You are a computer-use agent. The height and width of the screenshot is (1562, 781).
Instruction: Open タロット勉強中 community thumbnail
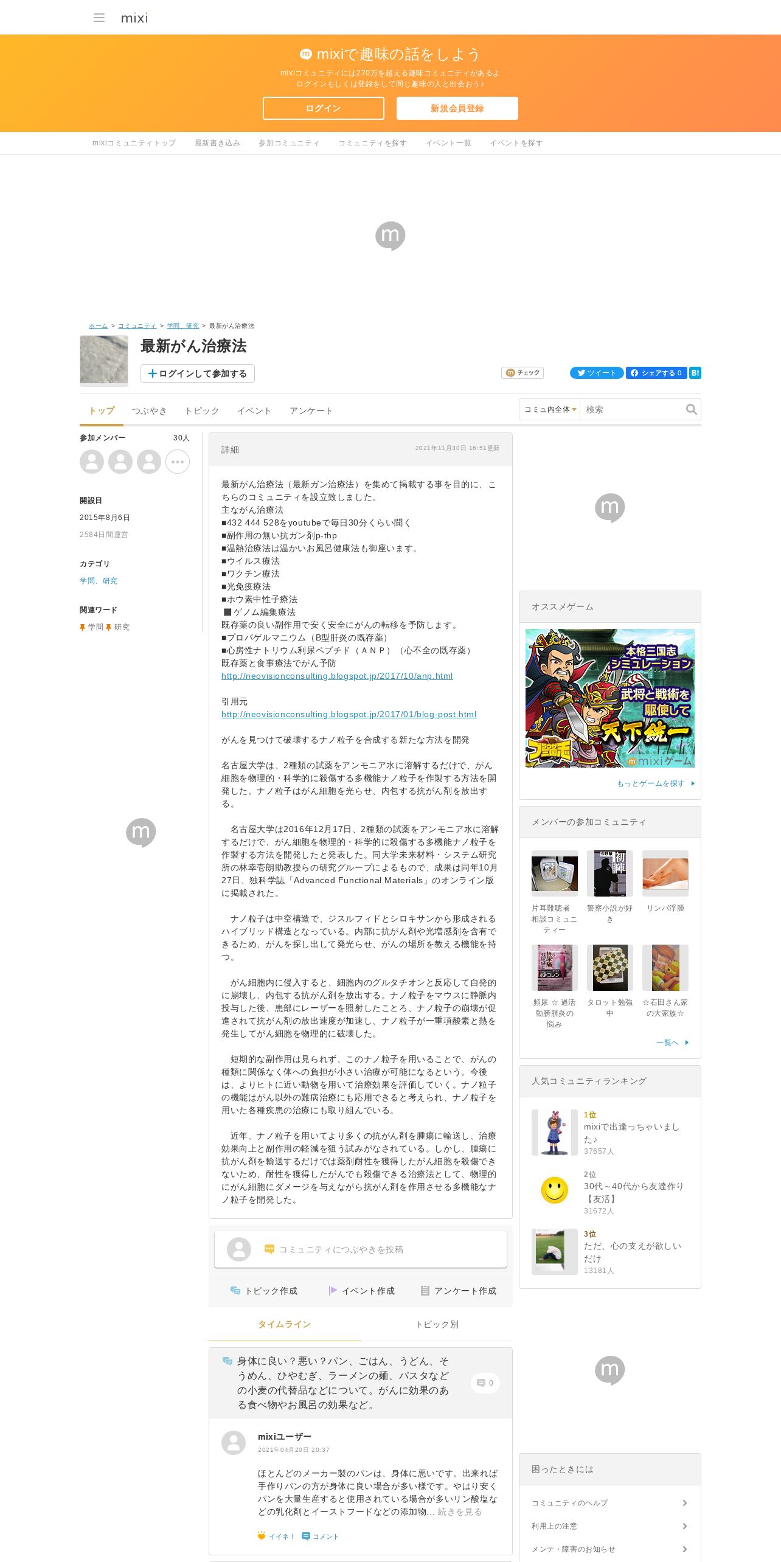[610, 968]
